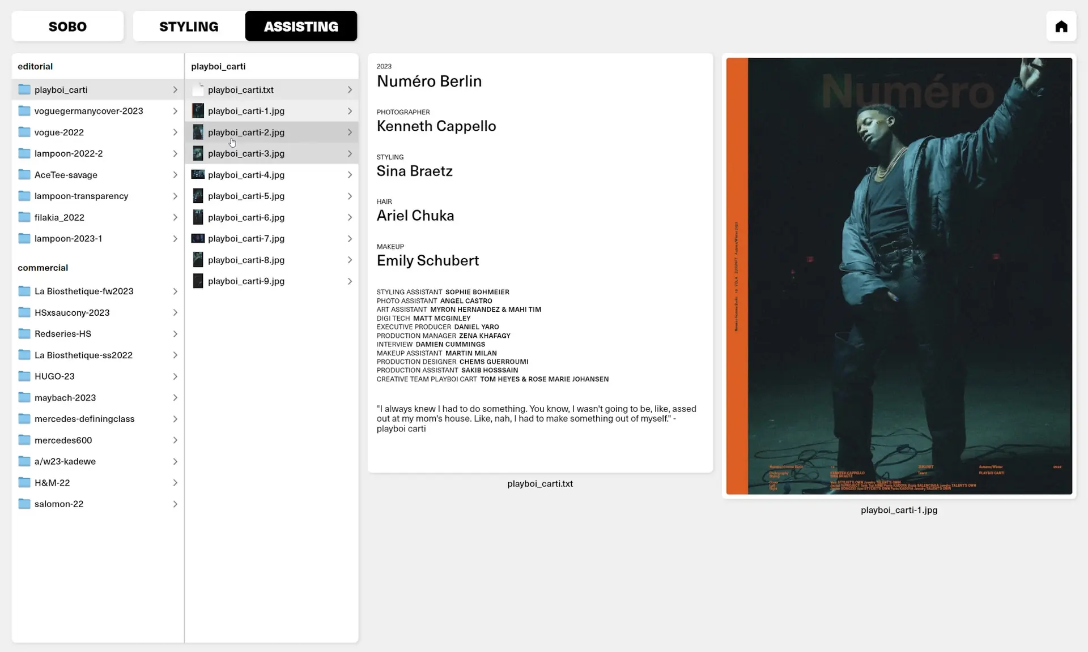1088x652 pixels.
Task: Click the salomon-22 folder icon
Action: point(24,504)
